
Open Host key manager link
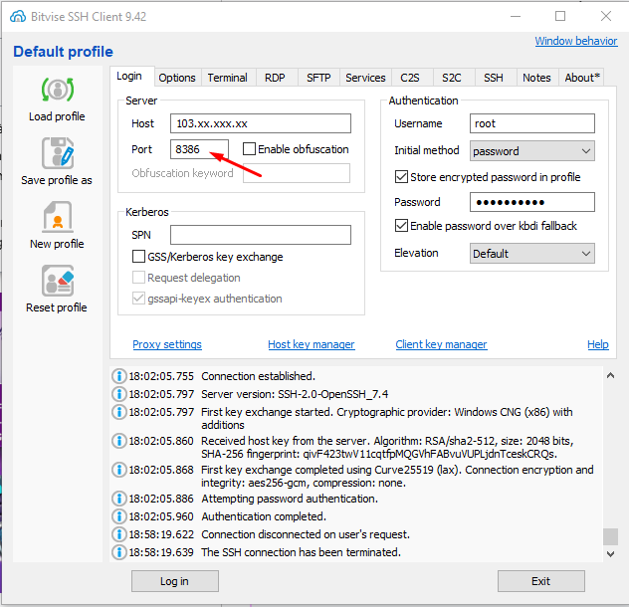coord(312,344)
